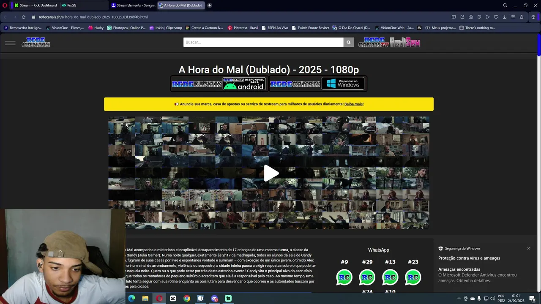The width and height of the screenshot is (541, 304).
Task: Open the hamburger menu on RedeCanais site
Action: pos(10,43)
